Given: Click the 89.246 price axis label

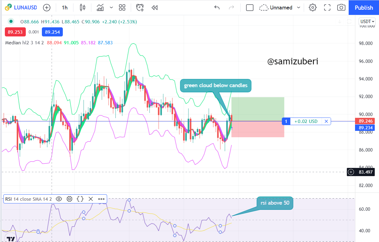Looking at the screenshot, I should click(365, 121).
